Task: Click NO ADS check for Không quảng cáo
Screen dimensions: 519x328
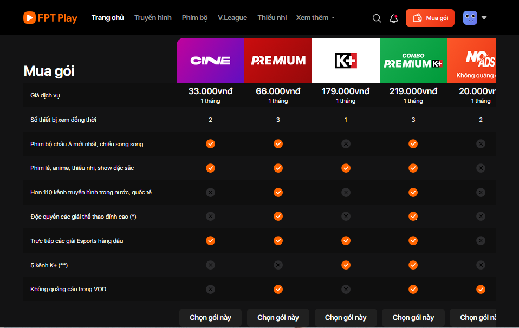Action: tap(481, 290)
